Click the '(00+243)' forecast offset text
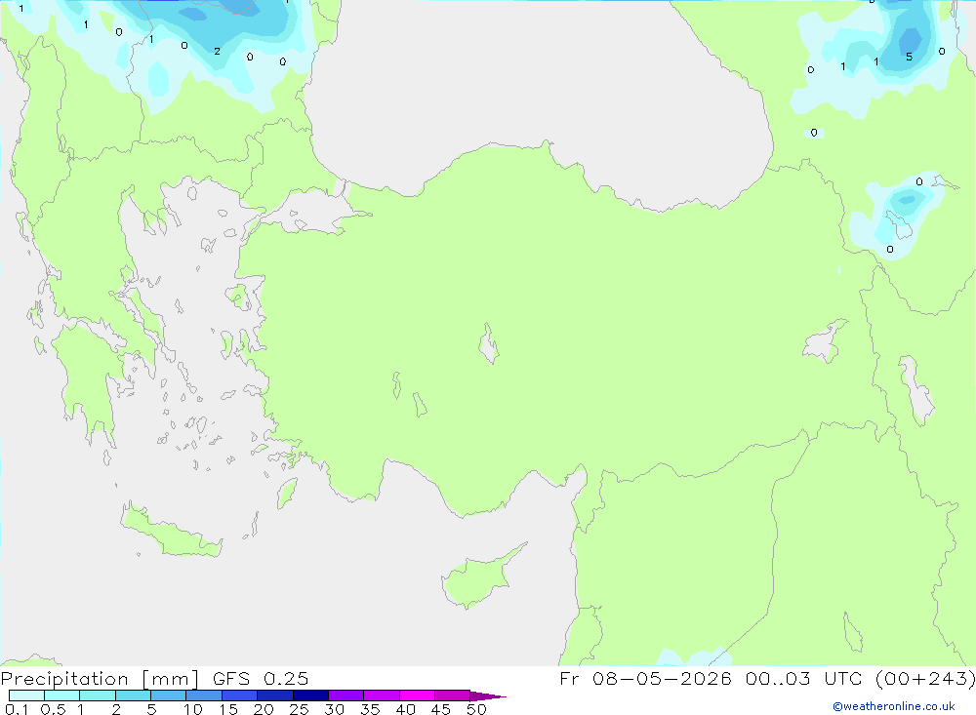Image resolution: width=976 pixels, height=715 pixels. click(x=925, y=678)
